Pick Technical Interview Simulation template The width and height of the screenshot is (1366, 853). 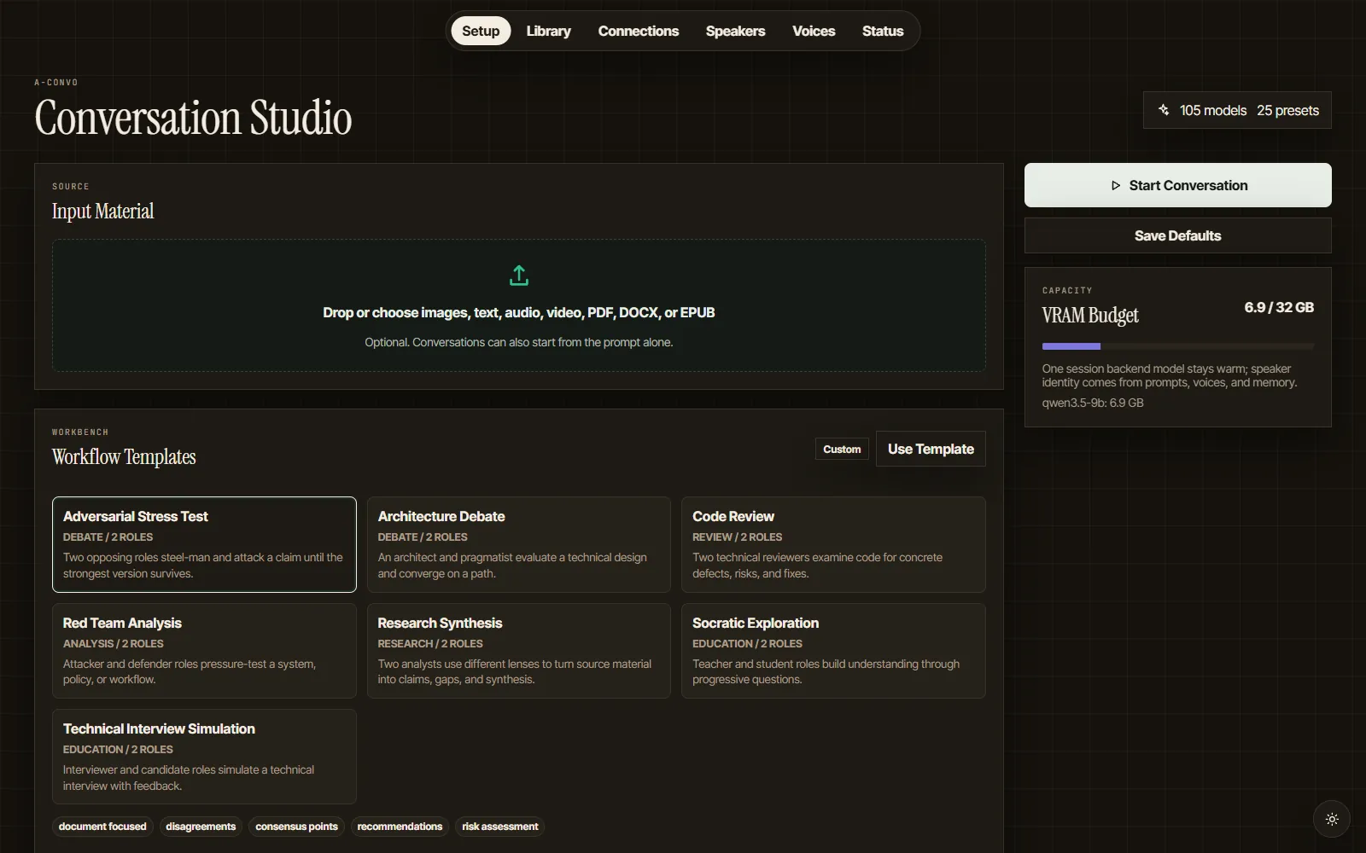tap(204, 757)
